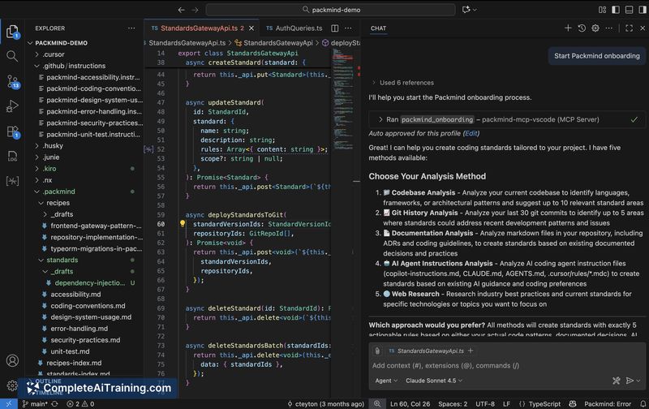The image size is (649, 409).
Task: Open Explorer panel more actions menu
Action: [x=131, y=28]
